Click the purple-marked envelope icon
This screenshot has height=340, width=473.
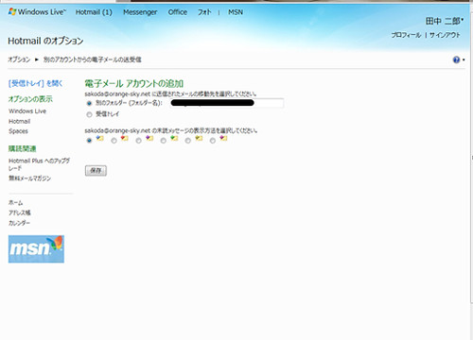click(x=149, y=138)
